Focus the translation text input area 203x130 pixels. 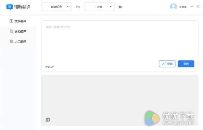[120, 42]
